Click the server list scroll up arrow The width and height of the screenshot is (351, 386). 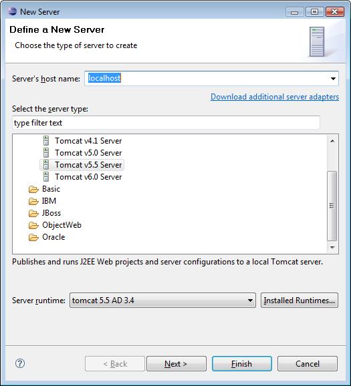332,141
